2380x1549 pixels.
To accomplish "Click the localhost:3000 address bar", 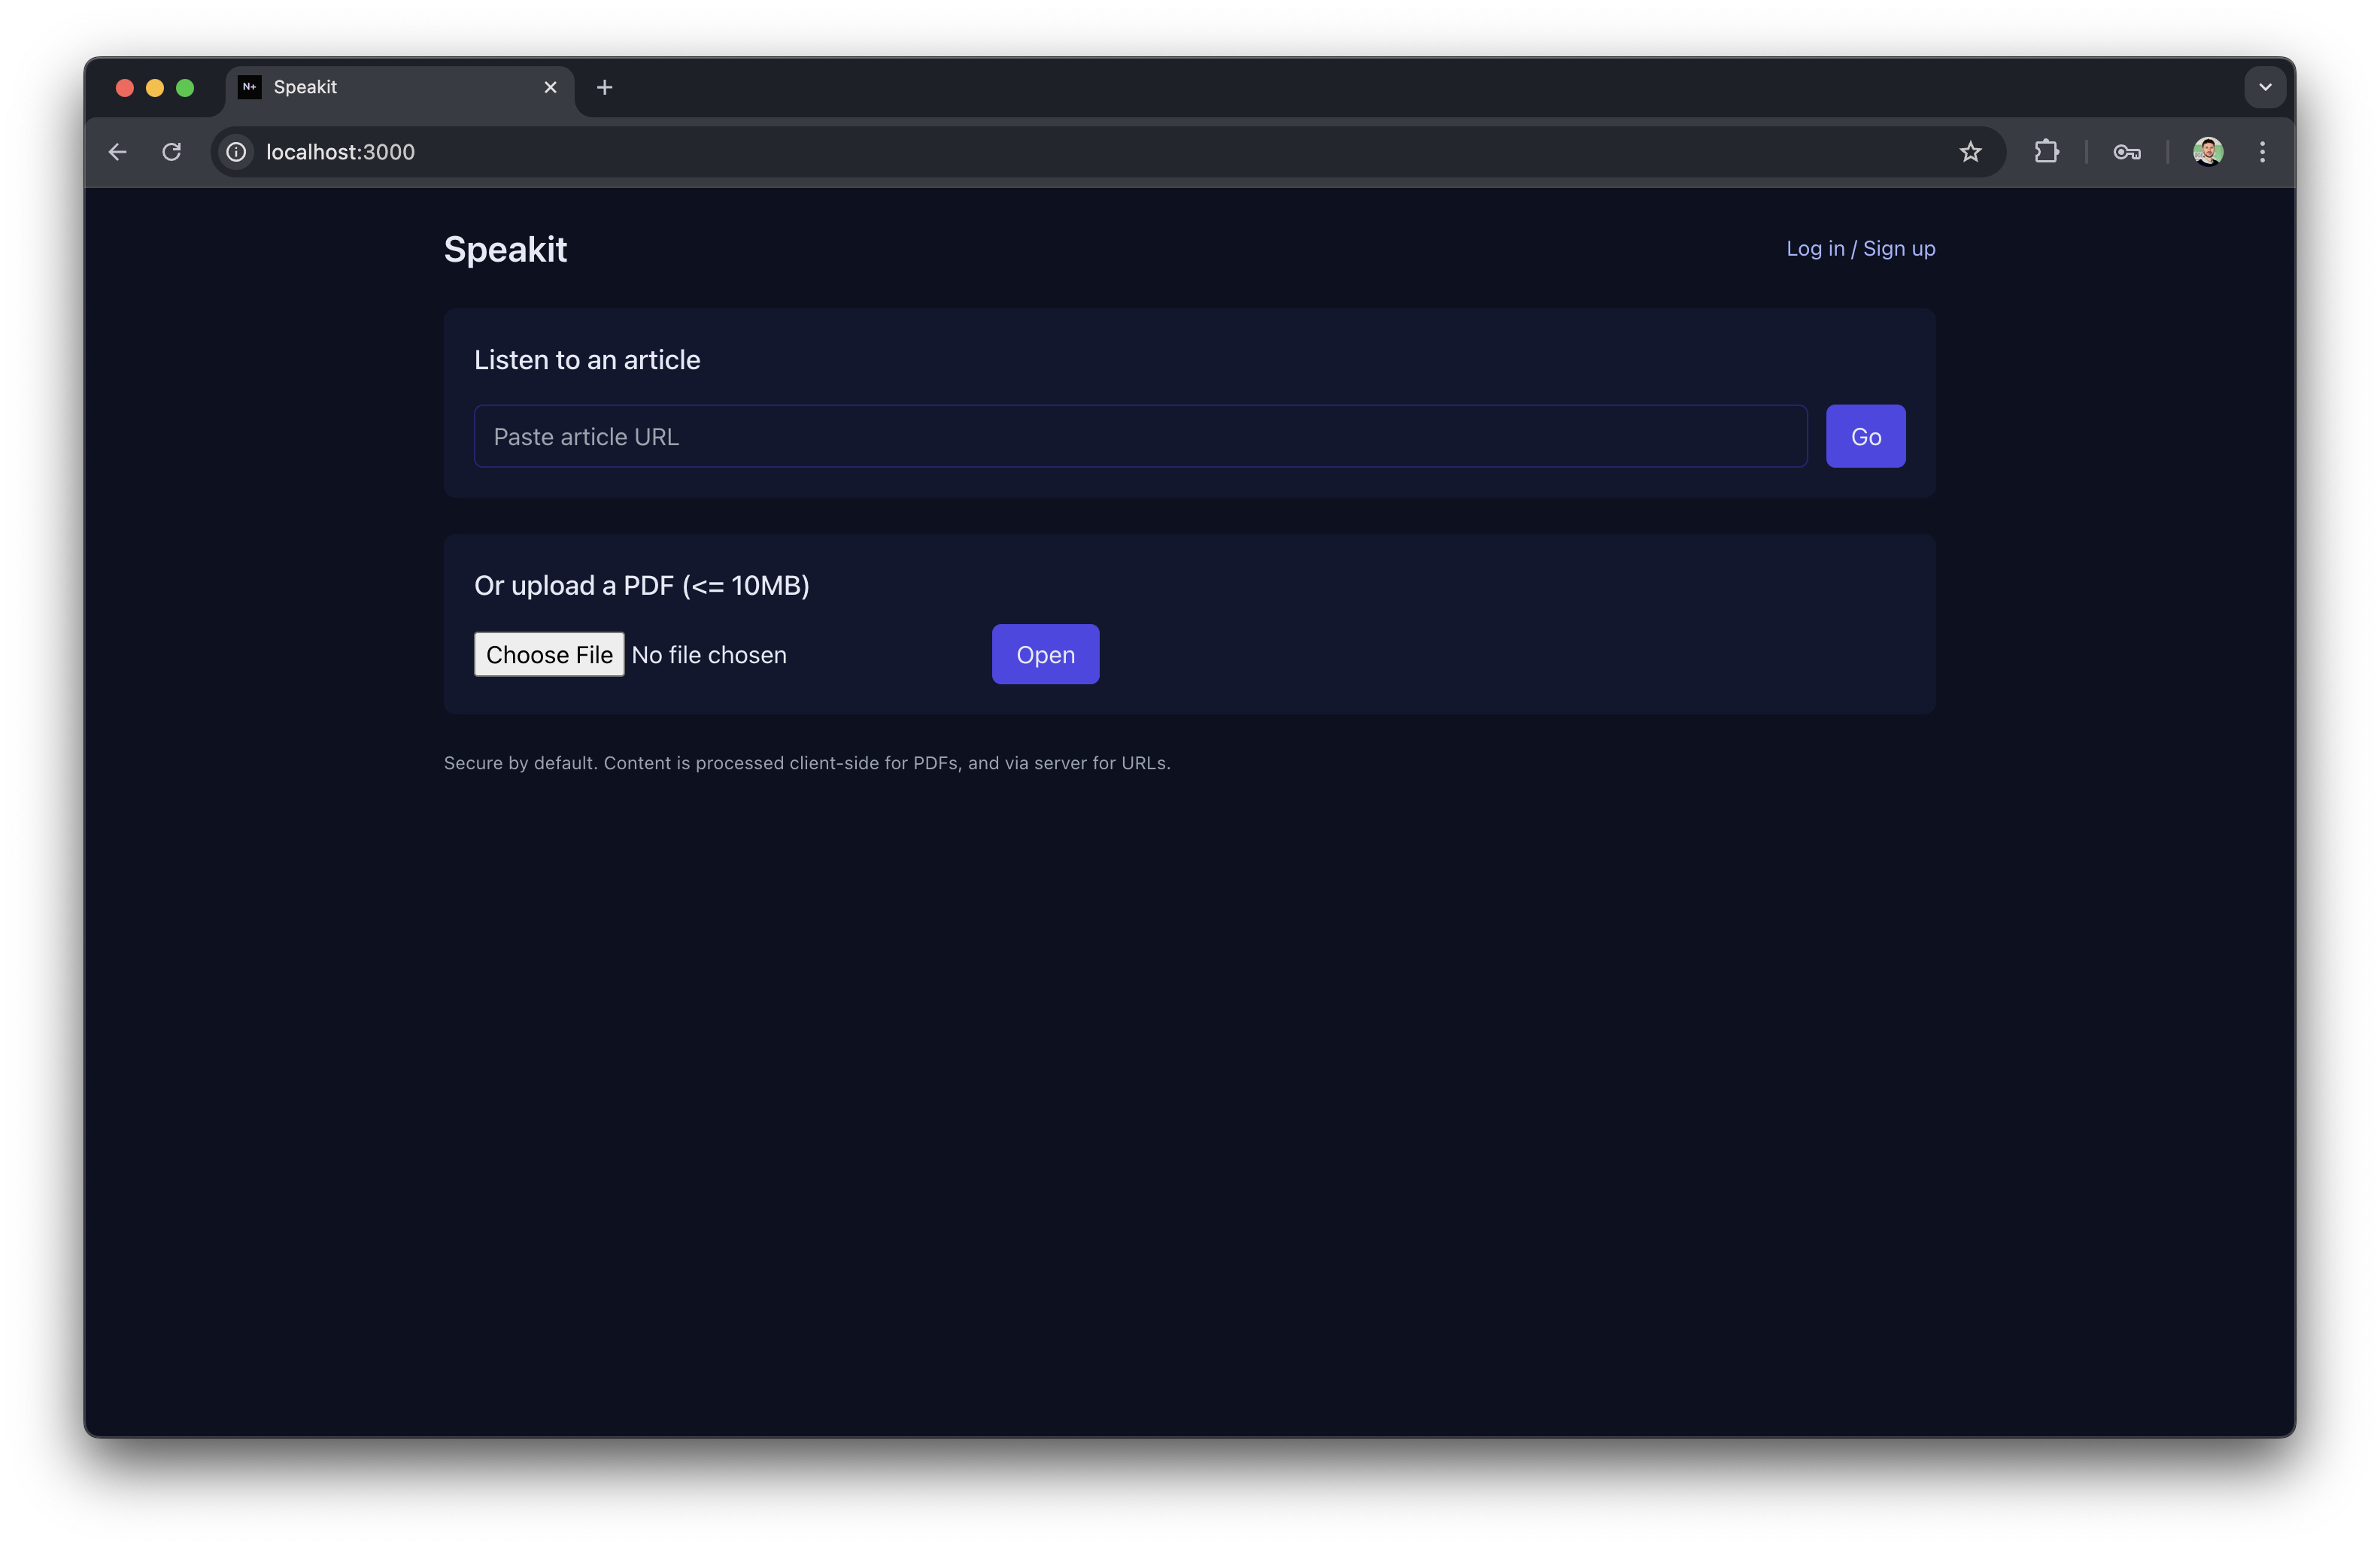I will tap(1000, 152).
